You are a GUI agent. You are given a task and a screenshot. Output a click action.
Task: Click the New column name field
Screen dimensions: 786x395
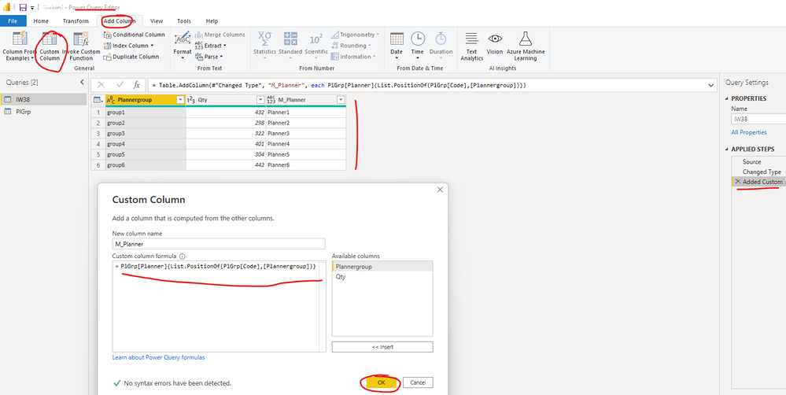click(x=219, y=244)
